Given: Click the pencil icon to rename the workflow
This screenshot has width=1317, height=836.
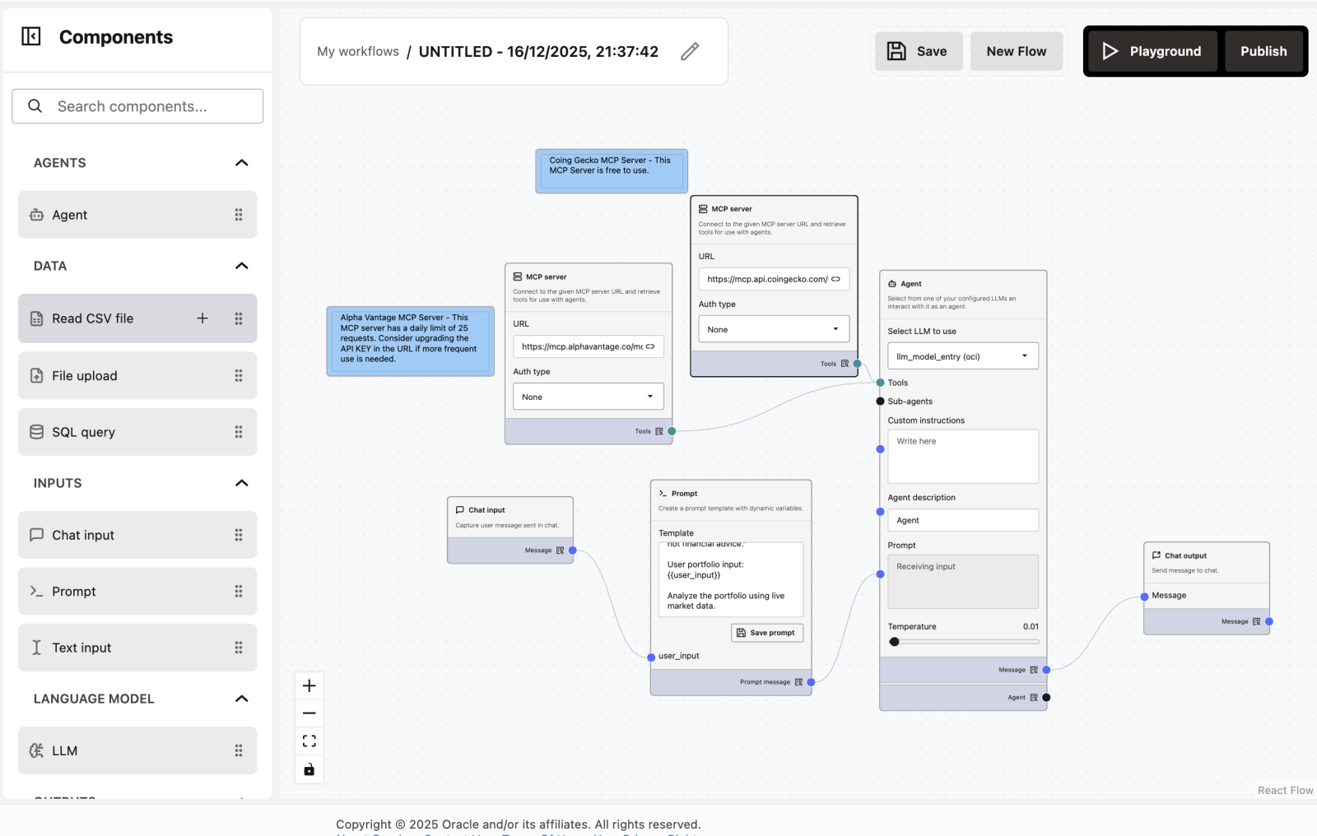Looking at the screenshot, I should click(690, 51).
